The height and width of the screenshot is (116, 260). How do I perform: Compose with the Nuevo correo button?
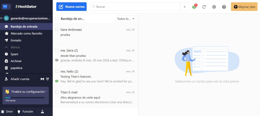pos(71,7)
